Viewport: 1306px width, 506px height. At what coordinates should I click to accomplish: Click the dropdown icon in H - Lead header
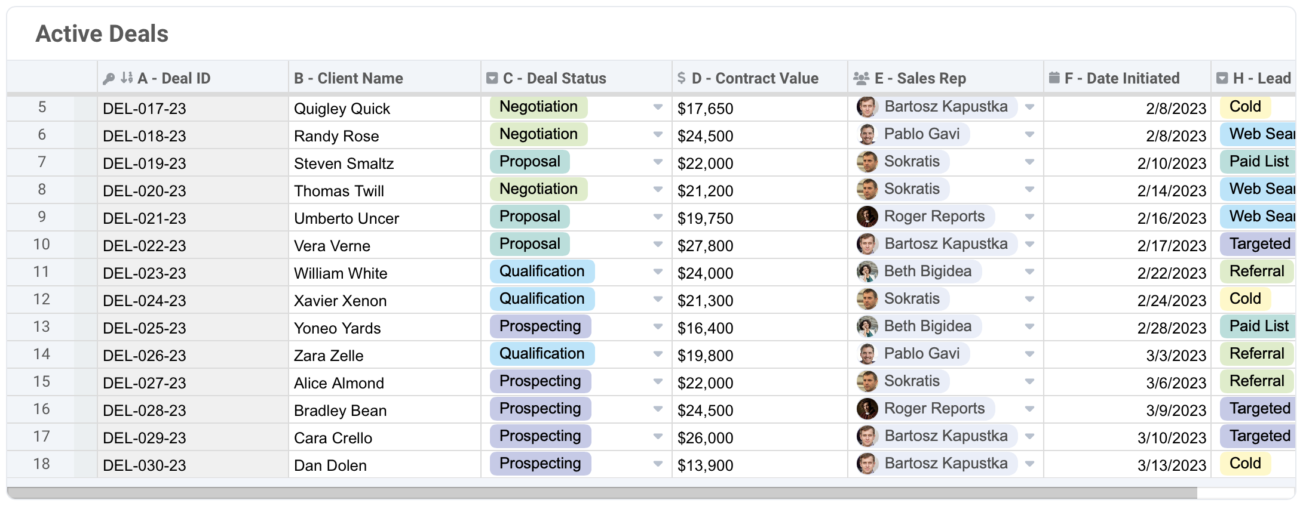(x=1222, y=78)
